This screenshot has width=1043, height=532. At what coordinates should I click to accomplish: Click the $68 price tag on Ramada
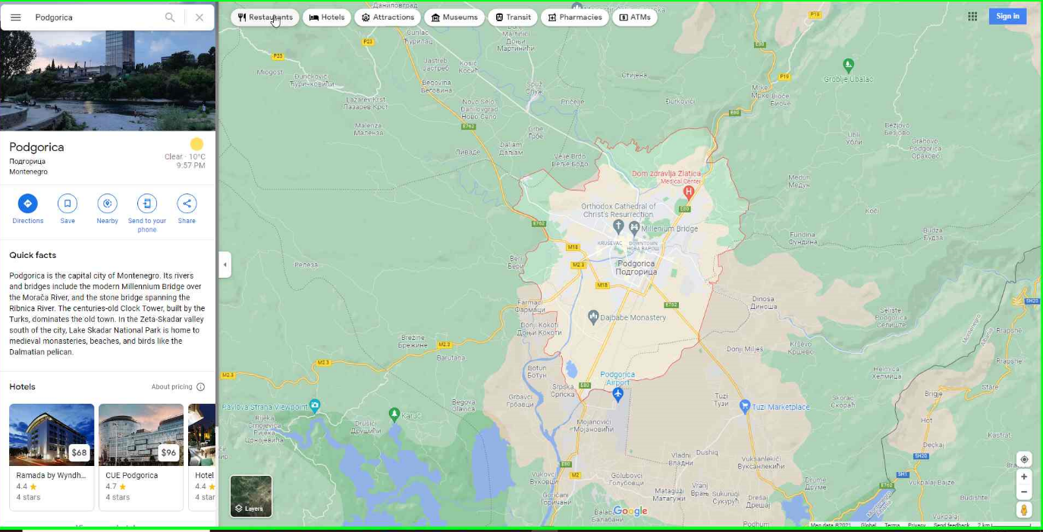pos(79,453)
